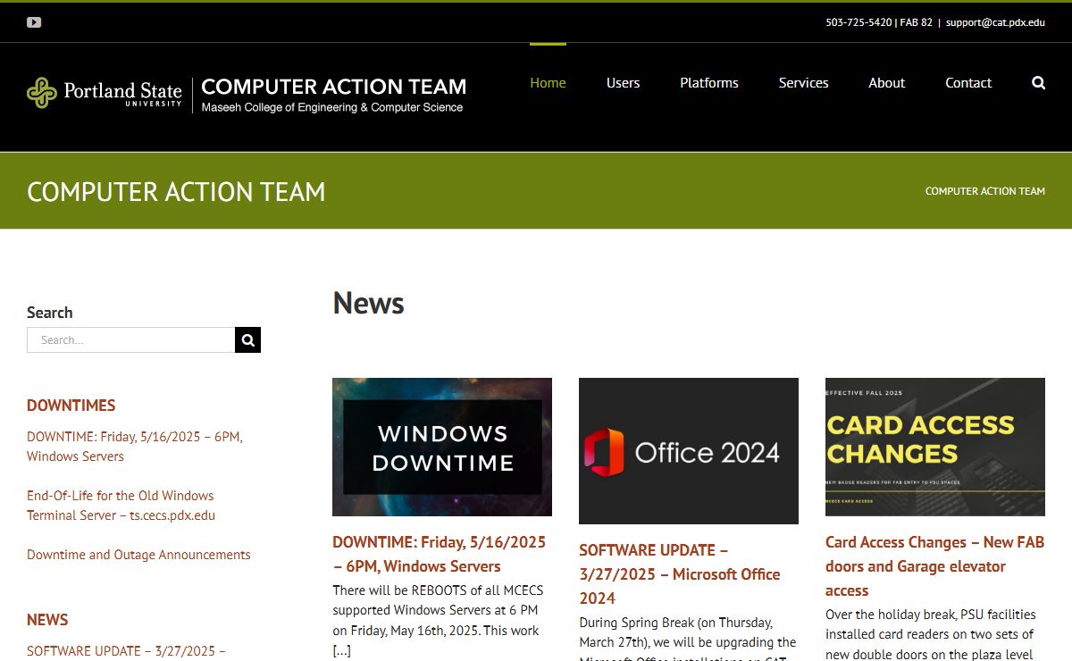Click the Computer Action Team breadcrumb
Viewport: 1072px width, 661px height.
click(x=984, y=191)
